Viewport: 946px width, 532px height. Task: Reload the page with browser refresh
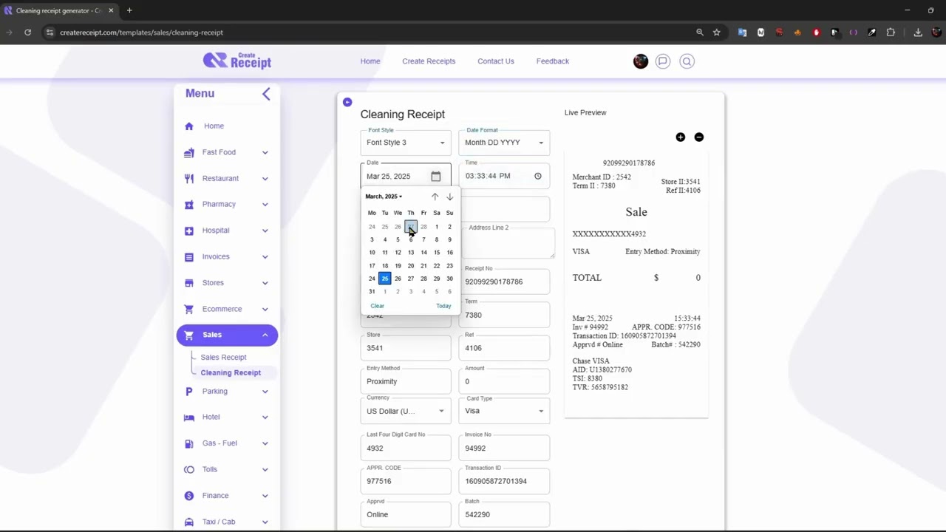(x=28, y=33)
